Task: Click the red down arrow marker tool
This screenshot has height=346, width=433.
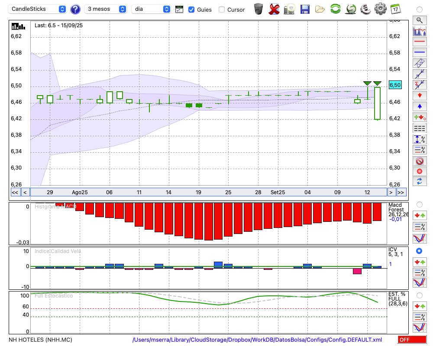Action: coord(419,95)
